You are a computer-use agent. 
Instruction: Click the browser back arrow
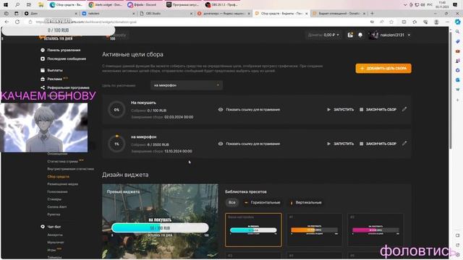[7, 22]
